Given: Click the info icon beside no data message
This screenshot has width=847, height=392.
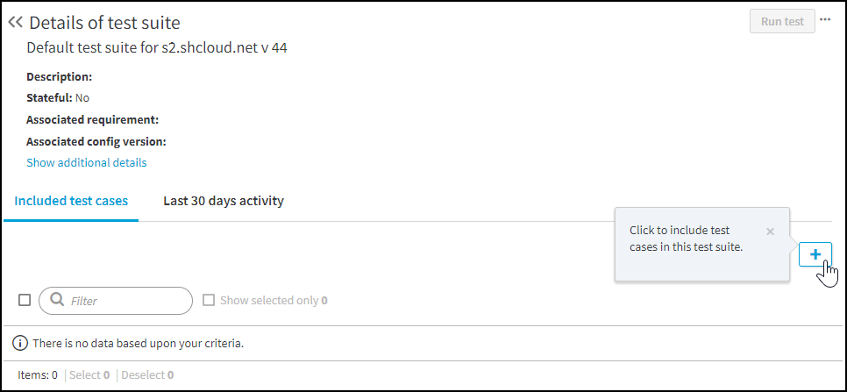Looking at the screenshot, I should click(x=19, y=343).
